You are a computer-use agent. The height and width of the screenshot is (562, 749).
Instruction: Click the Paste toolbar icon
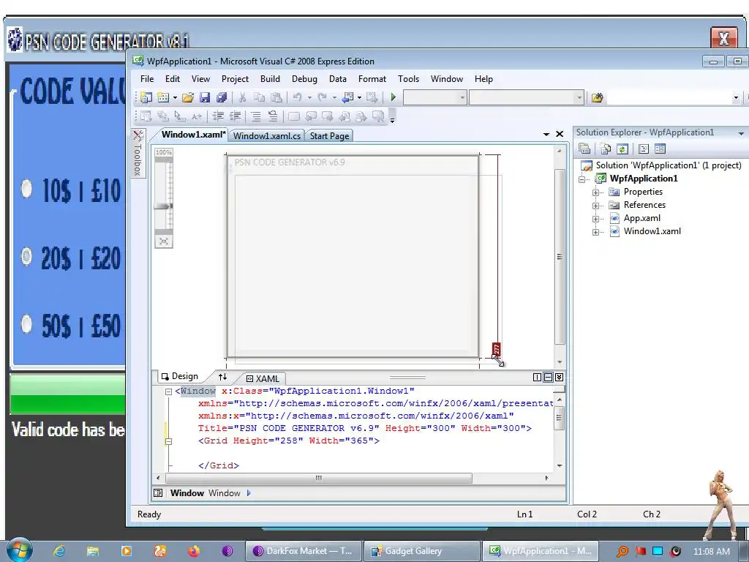[x=276, y=97]
